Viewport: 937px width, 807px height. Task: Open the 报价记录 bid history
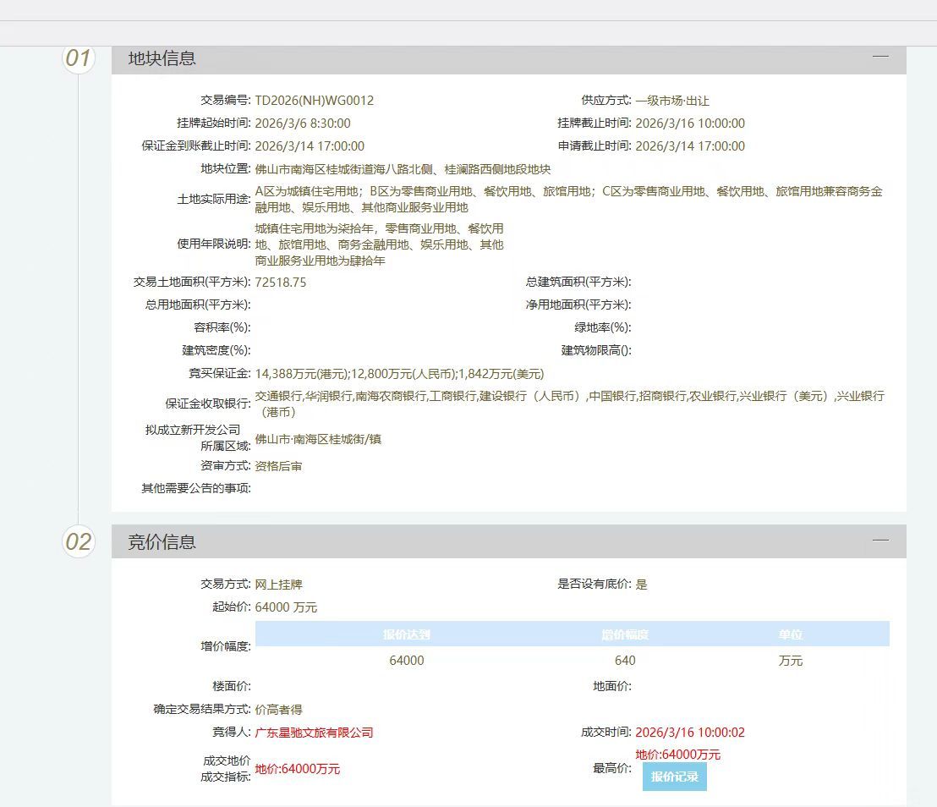point(674,777)
